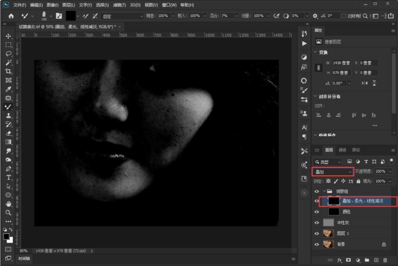Select the Smudge tool

point(8,151)
